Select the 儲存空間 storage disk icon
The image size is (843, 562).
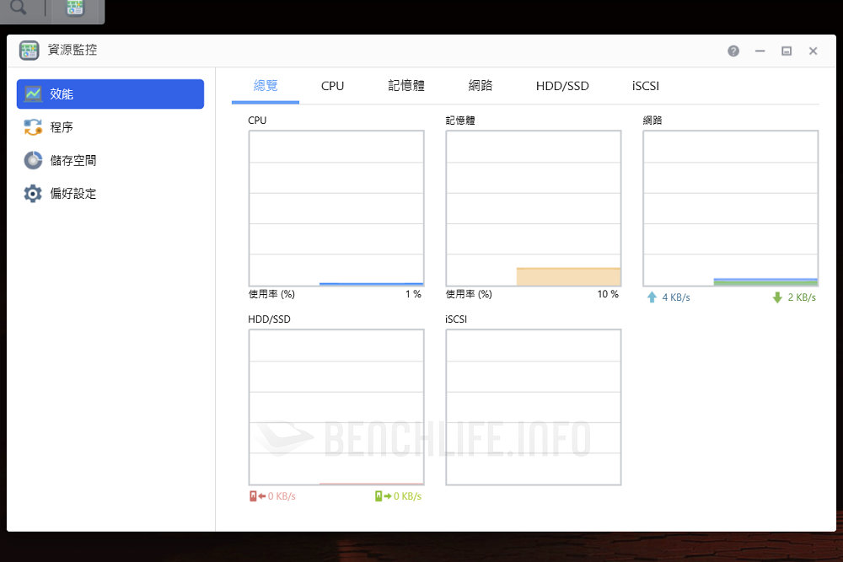click(x=33, y=160)
